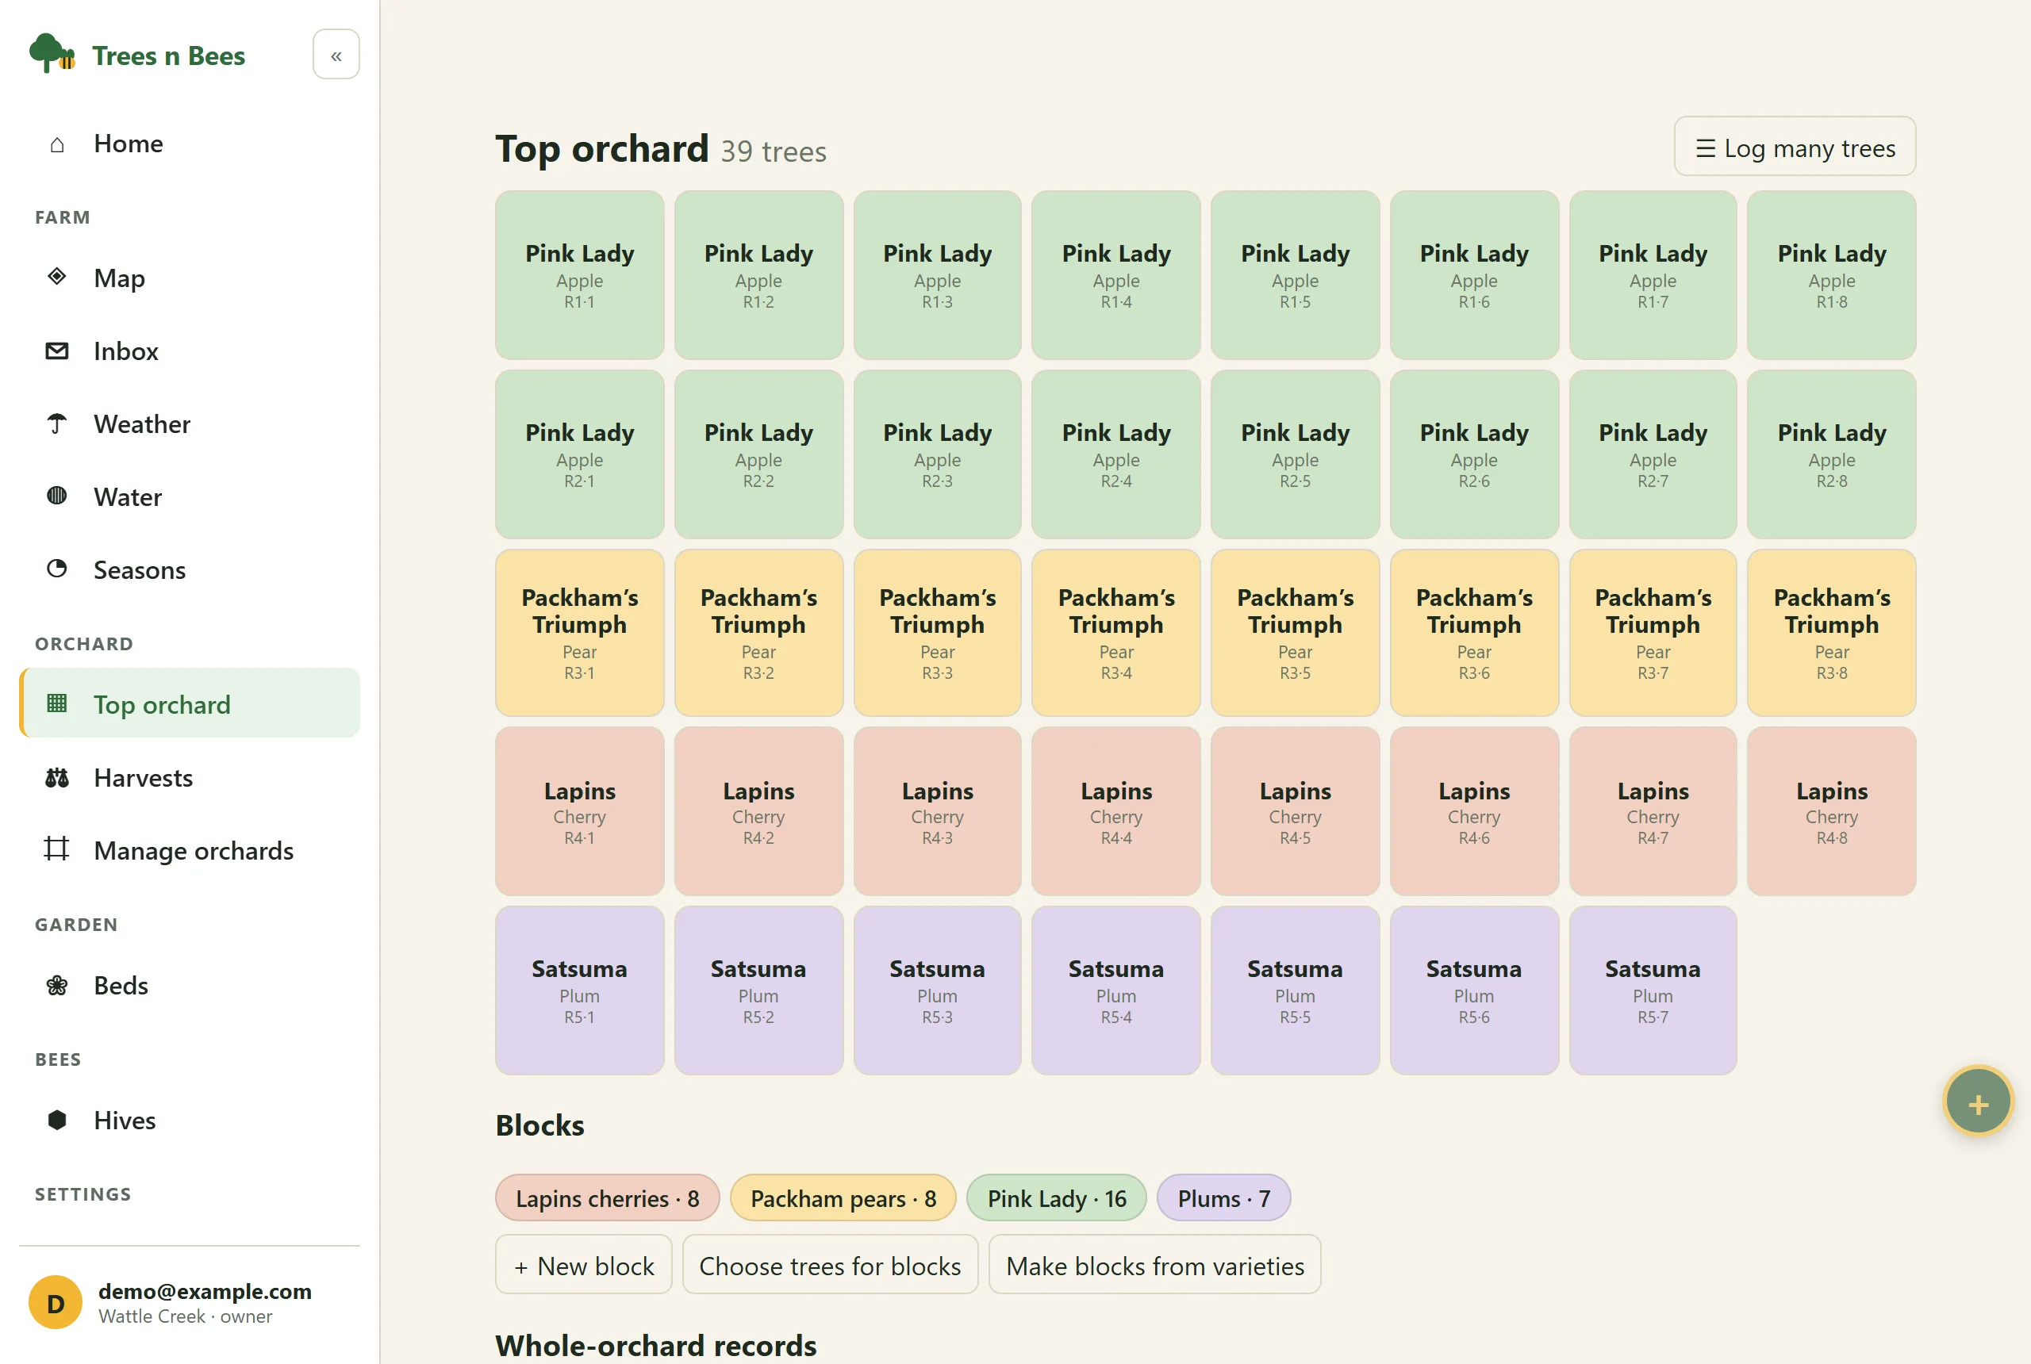Click the Hives hexagon icon
Viewport: 2031px width, 1364px height.
(56, 1120)
